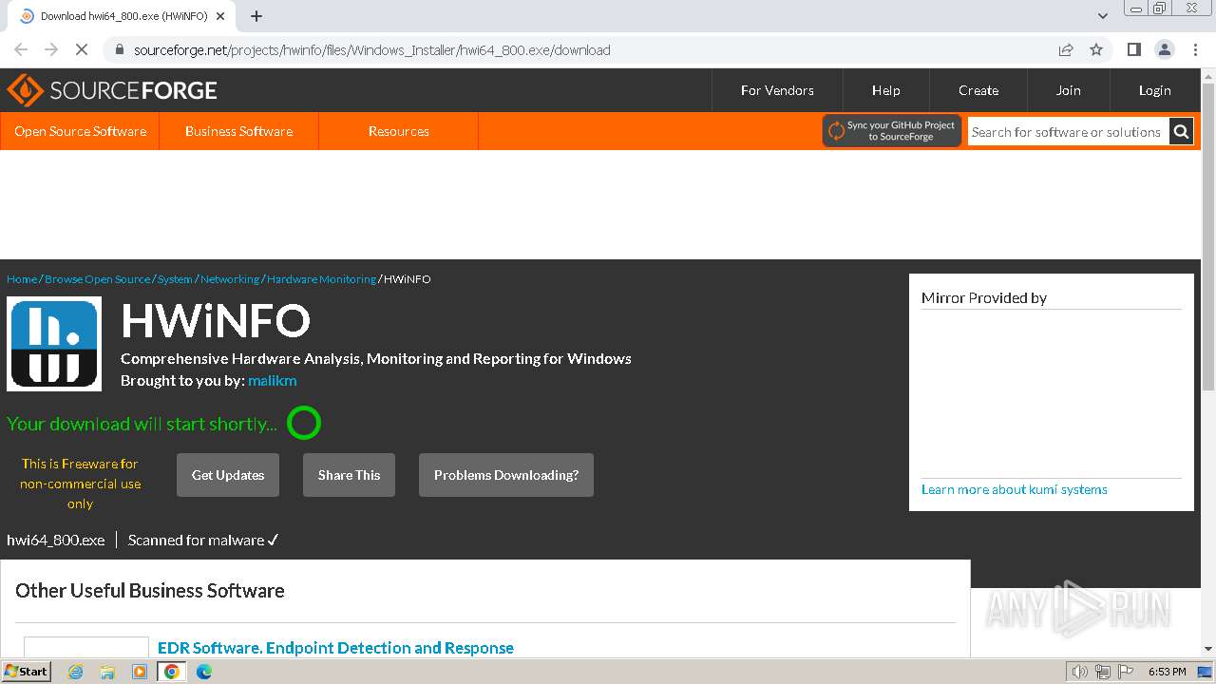Image resolution: width=1216 pixels, height=684 pixels.
Task: Click the share page icon in address bar
Action: tap(1066, 49)
